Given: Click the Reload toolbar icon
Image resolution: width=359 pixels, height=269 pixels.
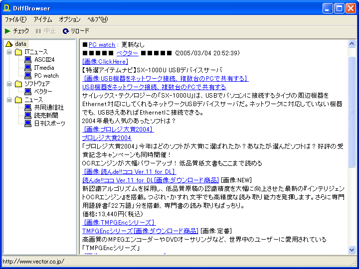Looking at the screenshot, I should (66, 31).
